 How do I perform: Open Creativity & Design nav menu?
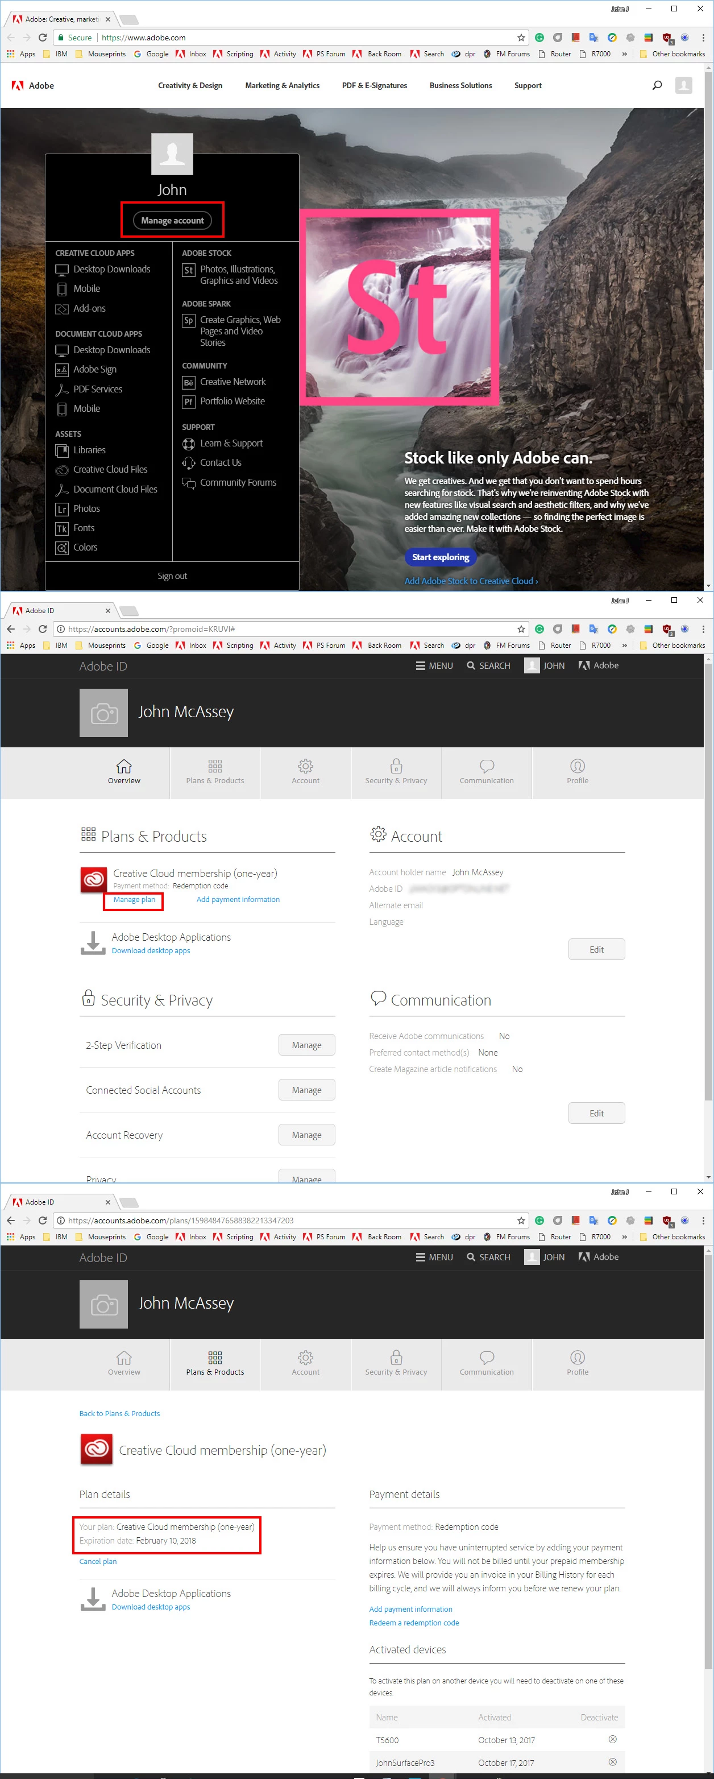[x=190, y=86]
